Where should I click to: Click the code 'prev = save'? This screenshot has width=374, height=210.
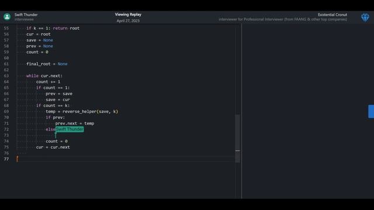point(59,93)
